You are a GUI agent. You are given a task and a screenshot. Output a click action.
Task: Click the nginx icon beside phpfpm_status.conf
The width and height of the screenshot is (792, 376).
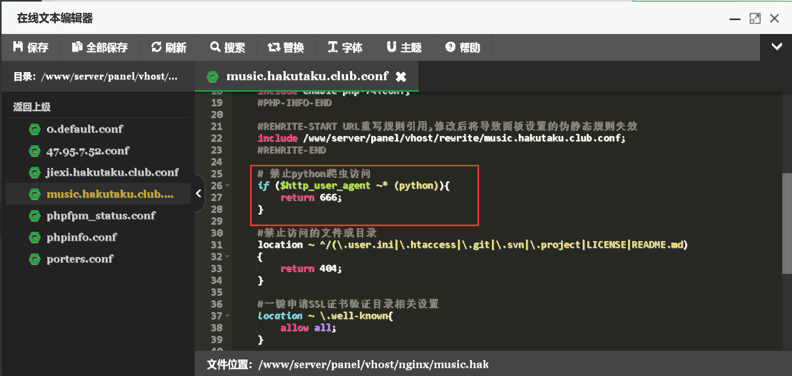point(35,216)
